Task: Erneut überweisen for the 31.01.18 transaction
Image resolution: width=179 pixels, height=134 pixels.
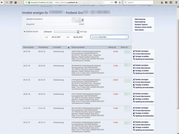Action: [142, 111]
